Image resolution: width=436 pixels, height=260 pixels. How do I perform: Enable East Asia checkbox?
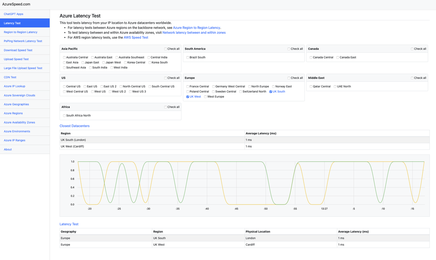64,63
